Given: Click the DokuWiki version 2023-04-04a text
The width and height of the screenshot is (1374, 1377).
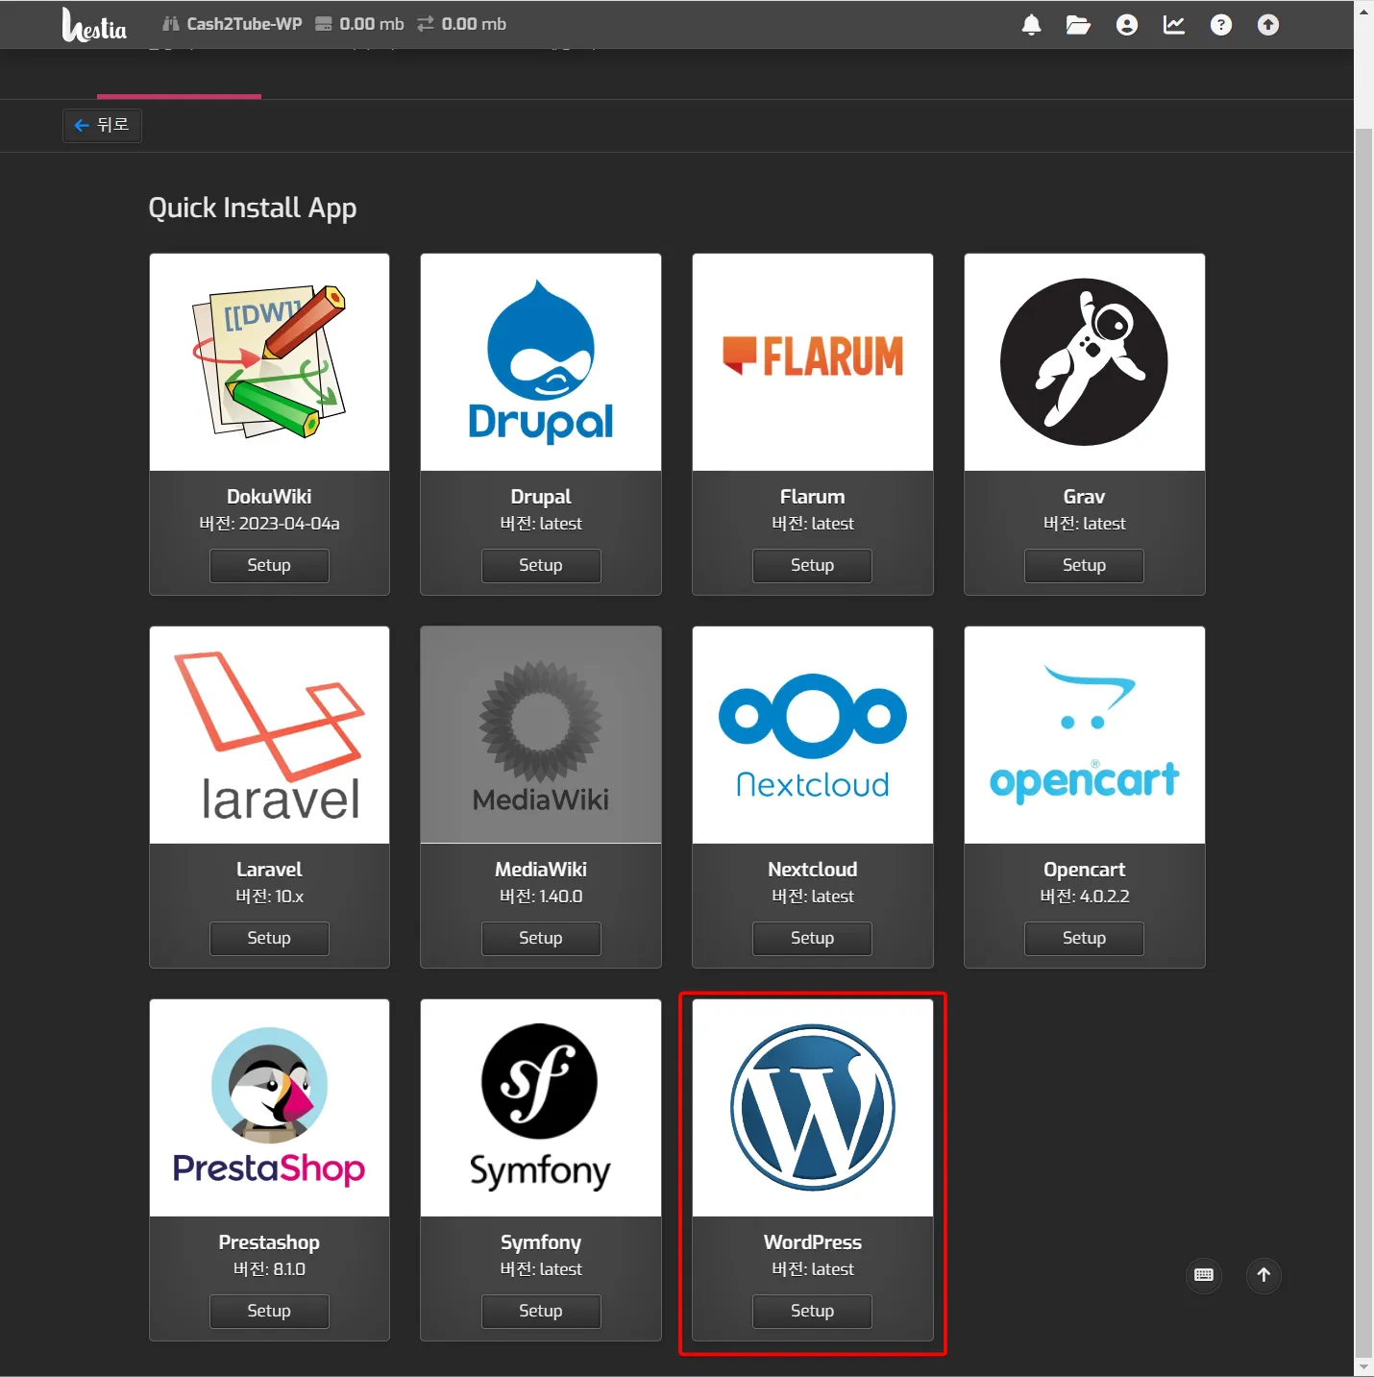Looking at the screenshot, I should click(269, 524).
